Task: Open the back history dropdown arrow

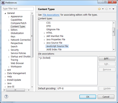Action: 103,9
